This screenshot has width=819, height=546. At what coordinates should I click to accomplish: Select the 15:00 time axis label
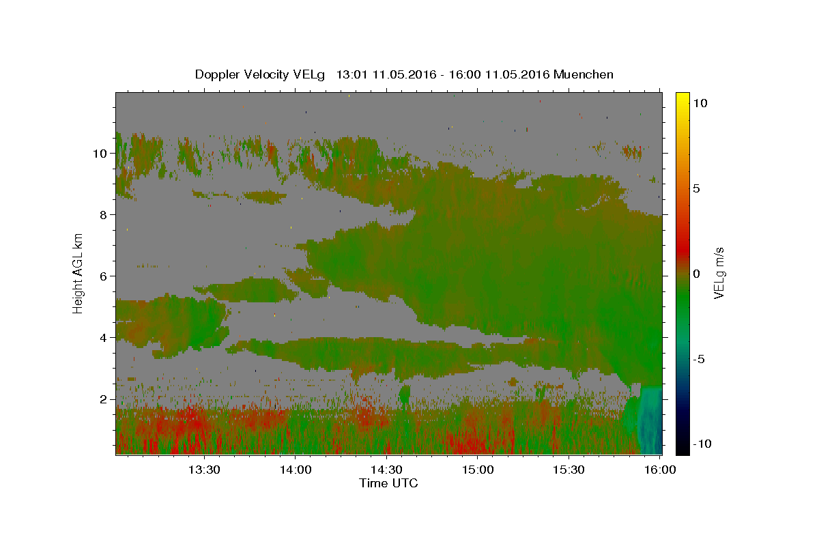(478, 470)
